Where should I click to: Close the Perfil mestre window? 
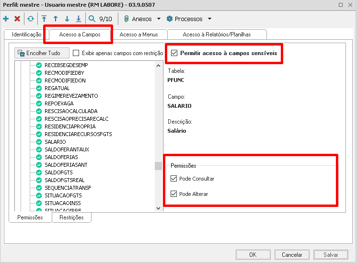(350, 5)
